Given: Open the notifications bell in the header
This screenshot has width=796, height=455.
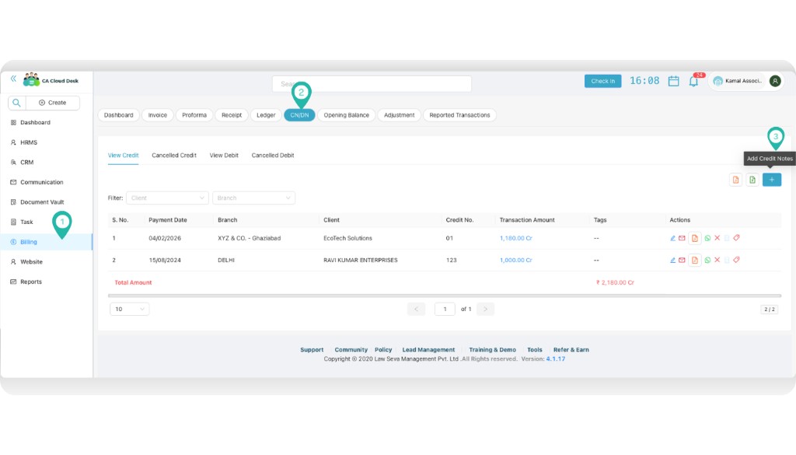Looking at the screenshot, I should click(x=693, y=80).
